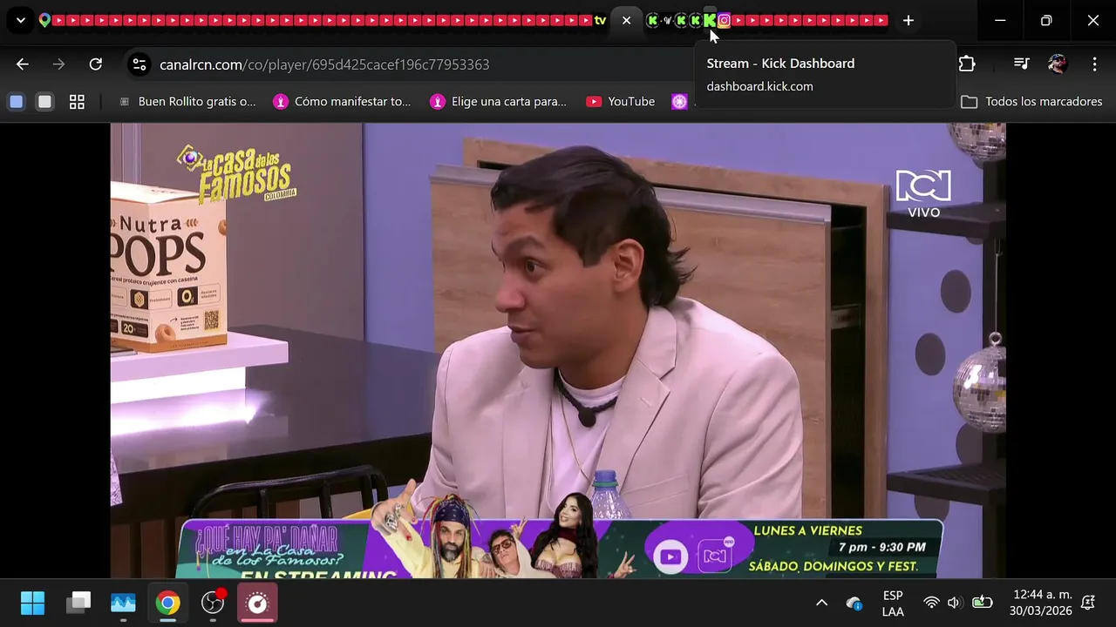Open the Chrome three-dot menu
Image resolution: width=1116 pixels, height=627 pixels.
(x=1094, y=64)
